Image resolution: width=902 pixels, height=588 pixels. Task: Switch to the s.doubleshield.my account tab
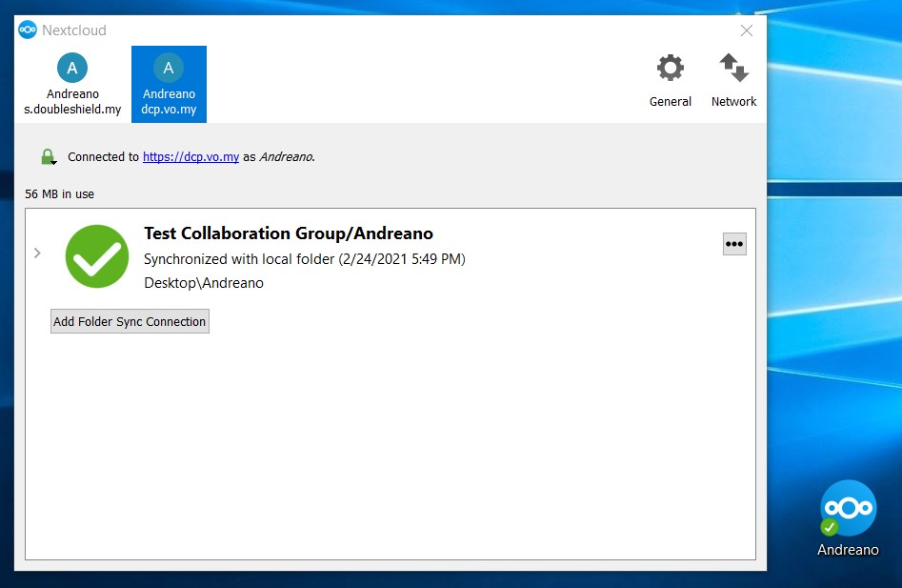pos(72,102)
